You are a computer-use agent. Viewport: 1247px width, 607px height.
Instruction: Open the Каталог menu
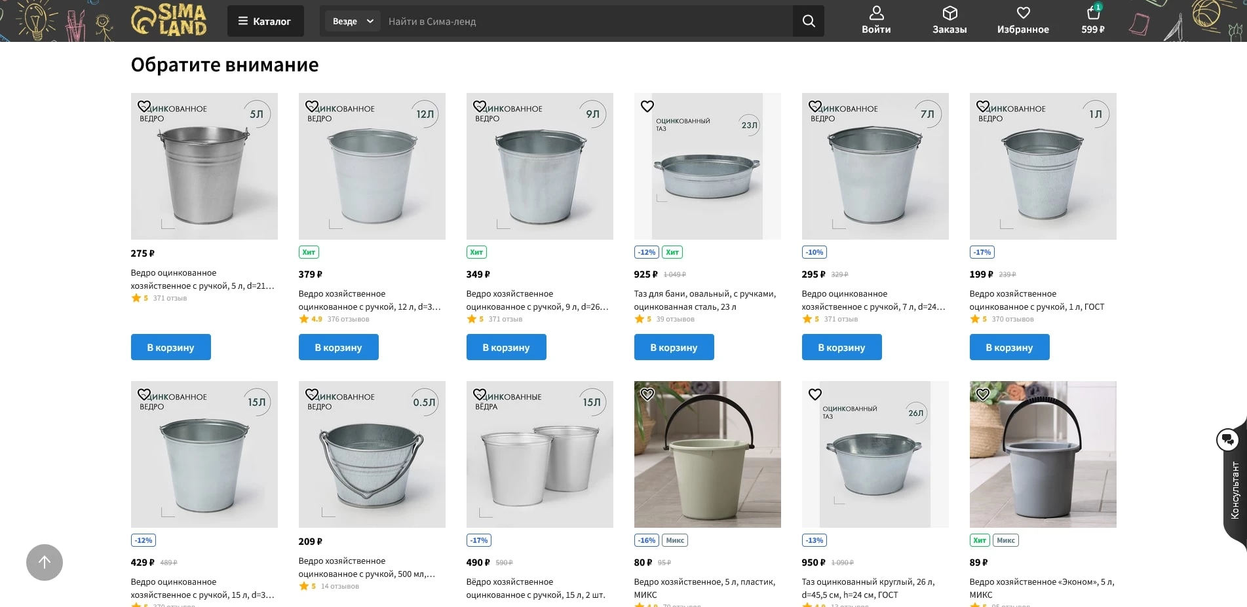coord(265,21)
